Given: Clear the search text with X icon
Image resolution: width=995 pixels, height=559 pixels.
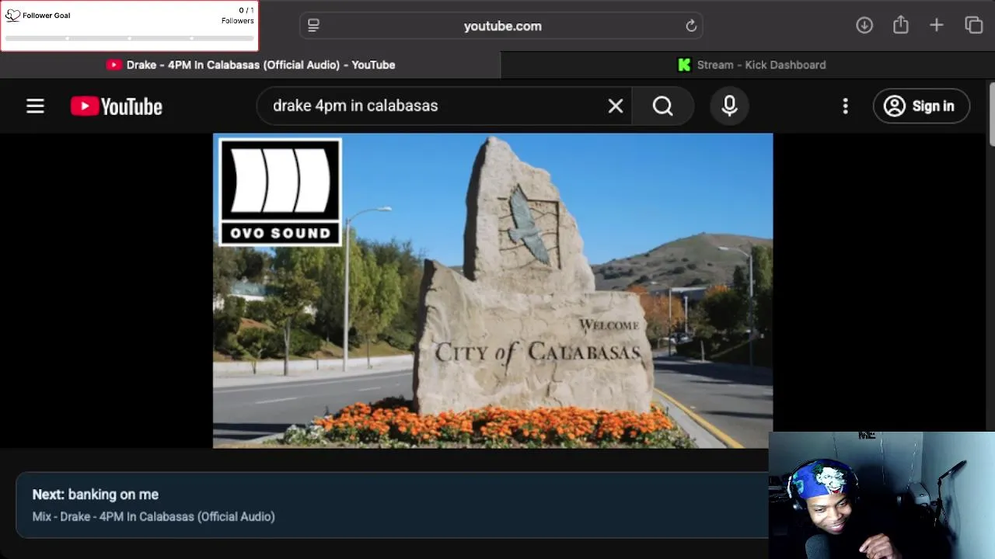Looking at the screenshot, I should 615,106.
